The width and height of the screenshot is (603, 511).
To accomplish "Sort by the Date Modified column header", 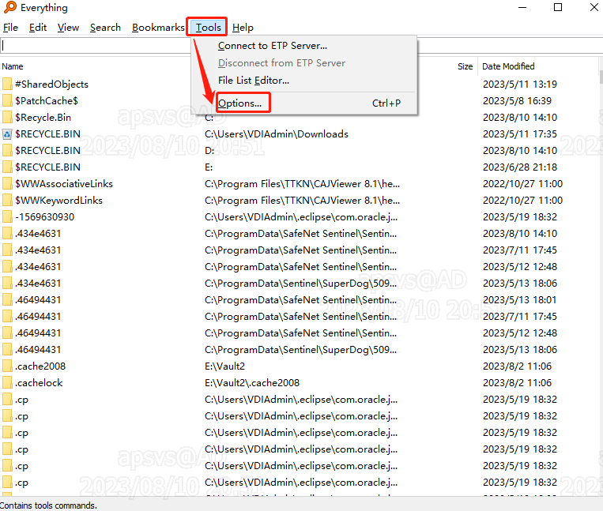I will (x=508, y=66).
